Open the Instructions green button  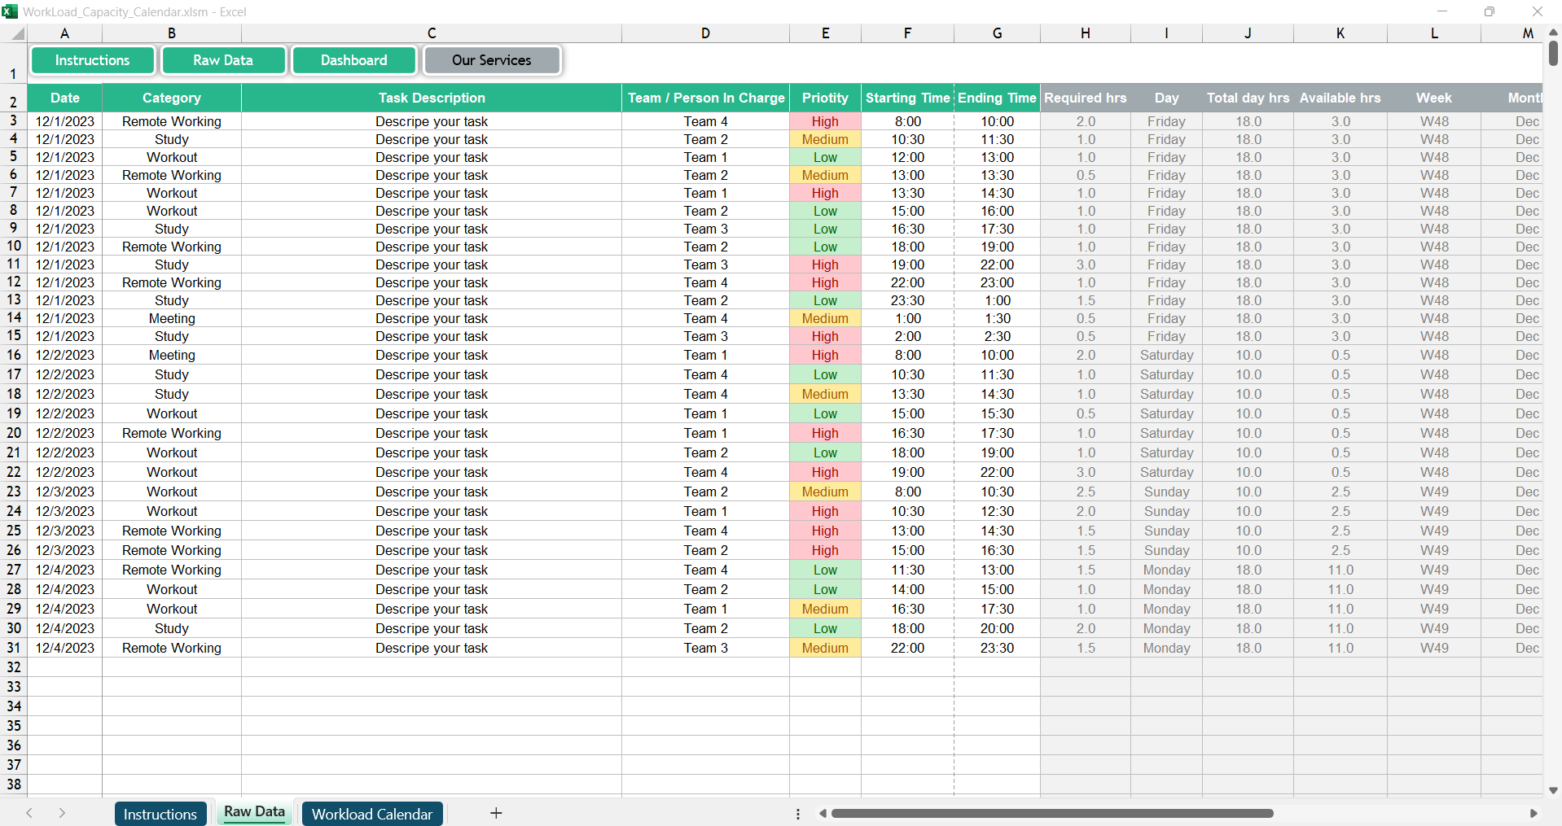coord(92,60)
